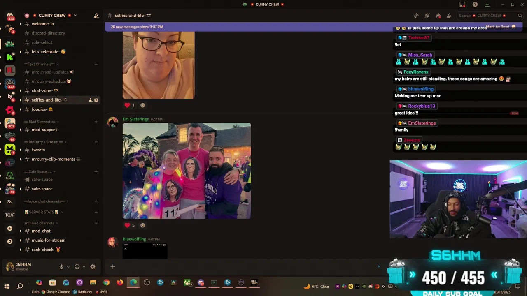The width and height of the screenshot is (527, 296).
Task: Open the mod-chat channel
Action: 41,231
